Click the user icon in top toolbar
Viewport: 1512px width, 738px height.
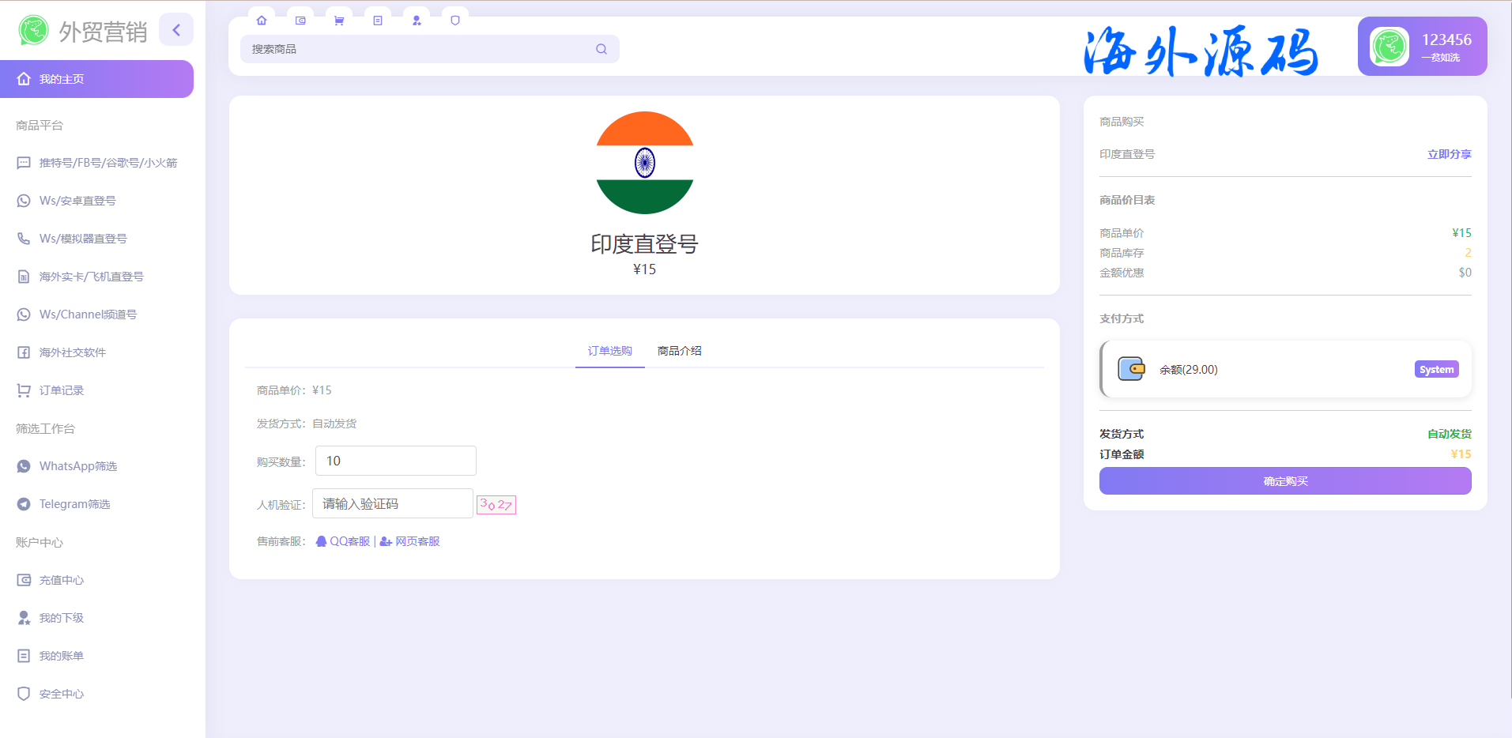point(417,21)
